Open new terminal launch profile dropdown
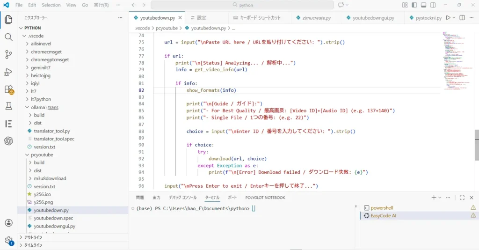Viewport: 479px width, 250px height. pos(440,198)
